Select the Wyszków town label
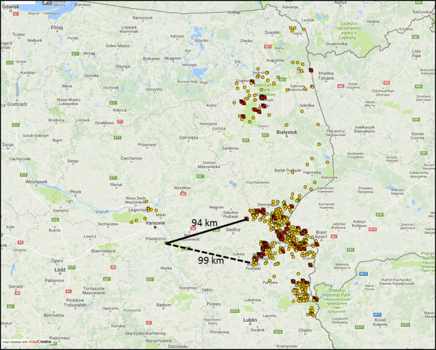 point(182,188)
